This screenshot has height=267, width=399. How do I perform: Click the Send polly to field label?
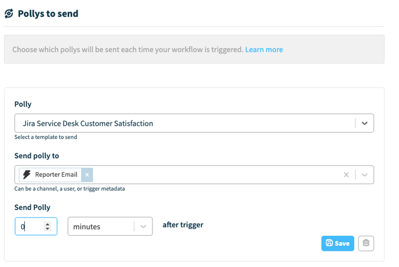tap(37, 156)
